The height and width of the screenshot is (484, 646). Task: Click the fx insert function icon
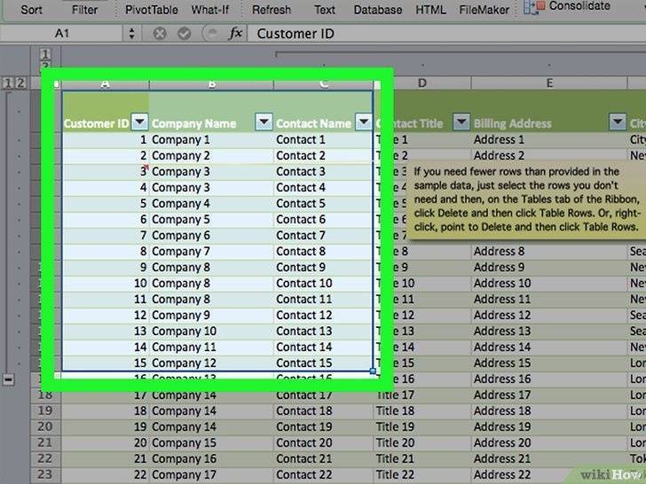tap(235, 34)
